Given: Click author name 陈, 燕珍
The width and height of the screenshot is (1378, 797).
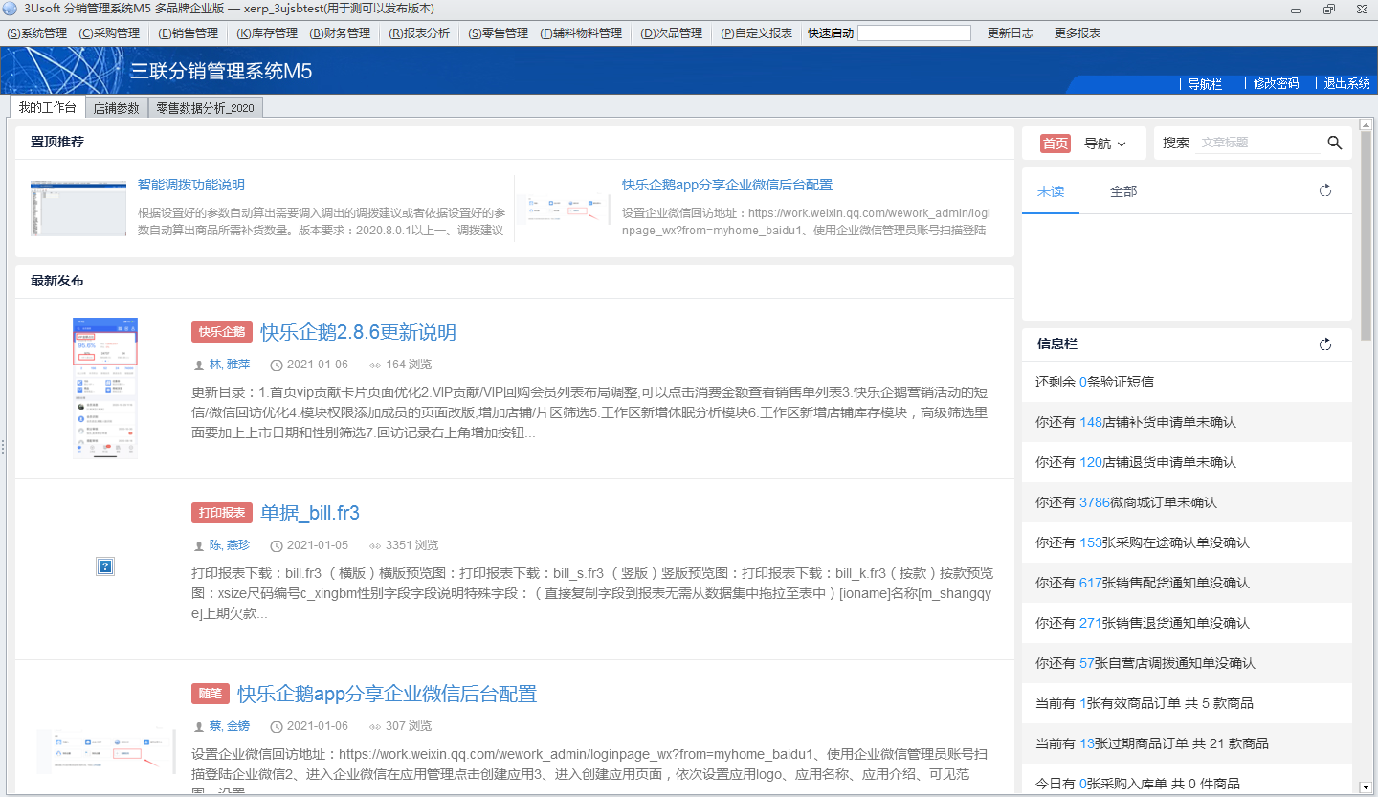Looking at the screenshot, I should point(230,545).
